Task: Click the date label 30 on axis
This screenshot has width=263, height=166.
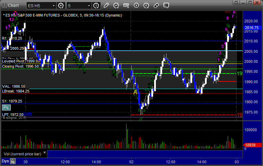Action: click(x=26, y=162)
